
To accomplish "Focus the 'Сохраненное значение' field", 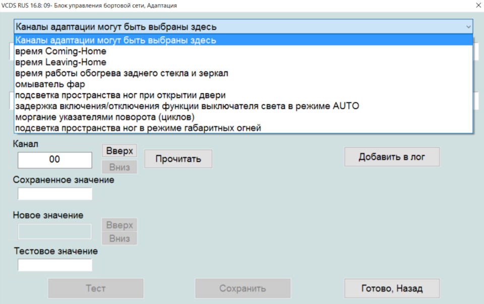I will pos(55,194).
